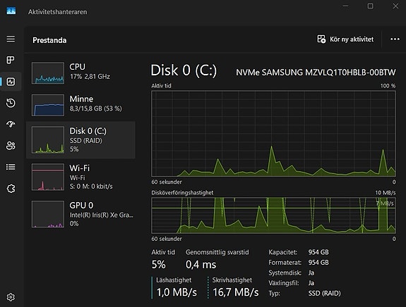
Task: Select the Minne memory item
Action: pos(80,105)
